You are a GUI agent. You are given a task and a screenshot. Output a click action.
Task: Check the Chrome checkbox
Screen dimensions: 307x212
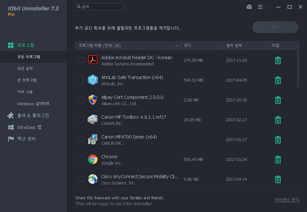(81, 159)
